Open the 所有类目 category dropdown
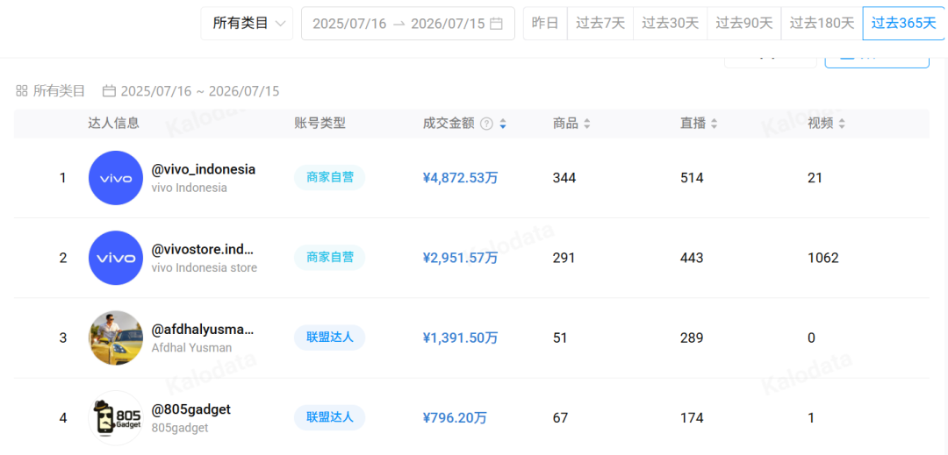The width and height of the screenshot is (948, 455). coord(247,24)
